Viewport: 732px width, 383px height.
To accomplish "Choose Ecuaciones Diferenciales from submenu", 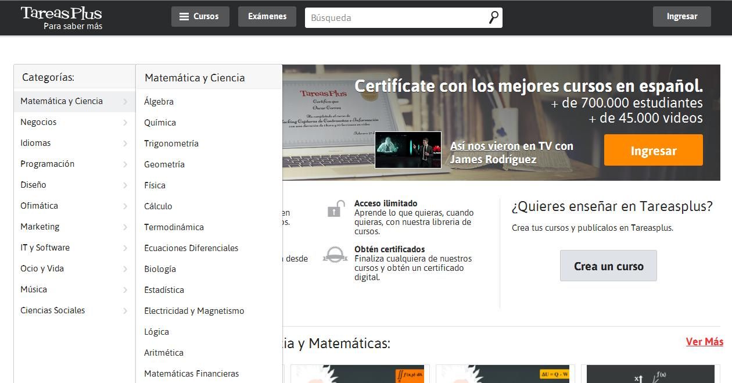I will click(x=191, y=248).
